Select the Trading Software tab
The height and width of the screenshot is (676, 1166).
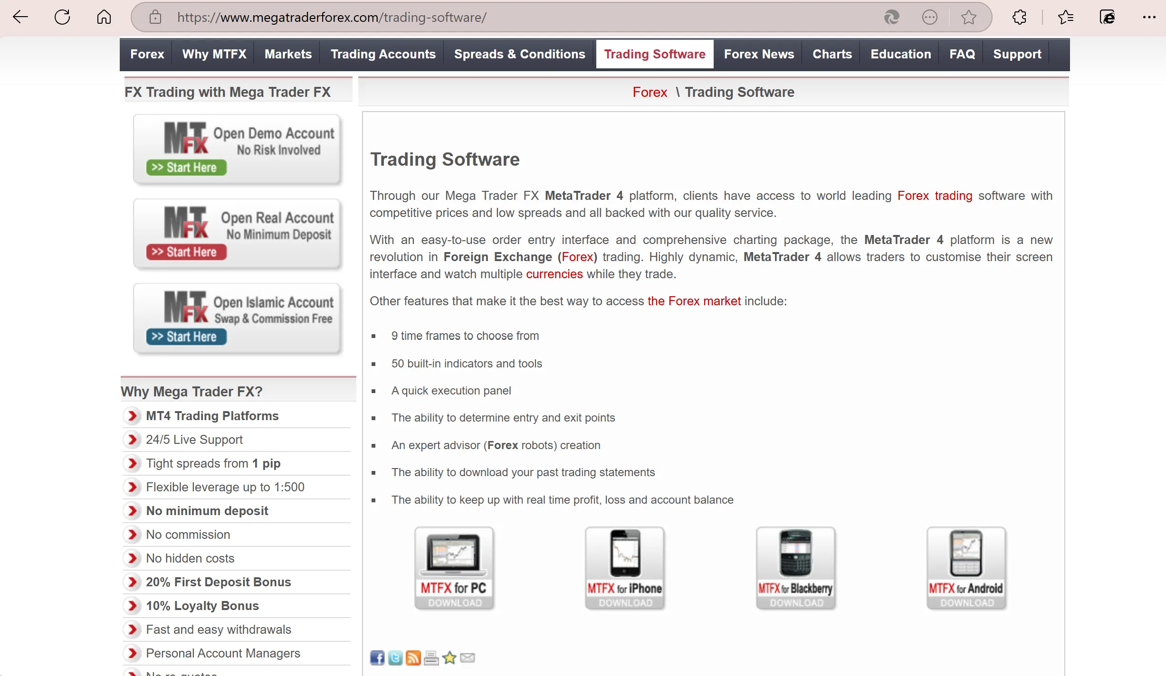[655, 54]
